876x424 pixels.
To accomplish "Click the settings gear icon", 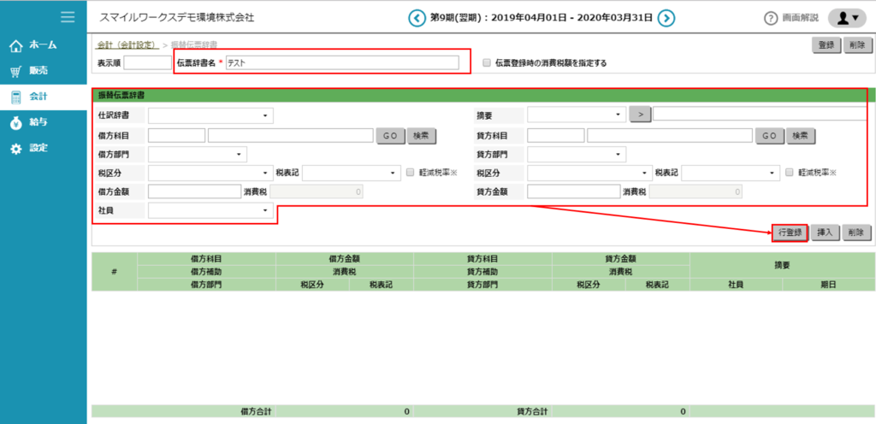I will pyautogui.click(x=17, y=149).
